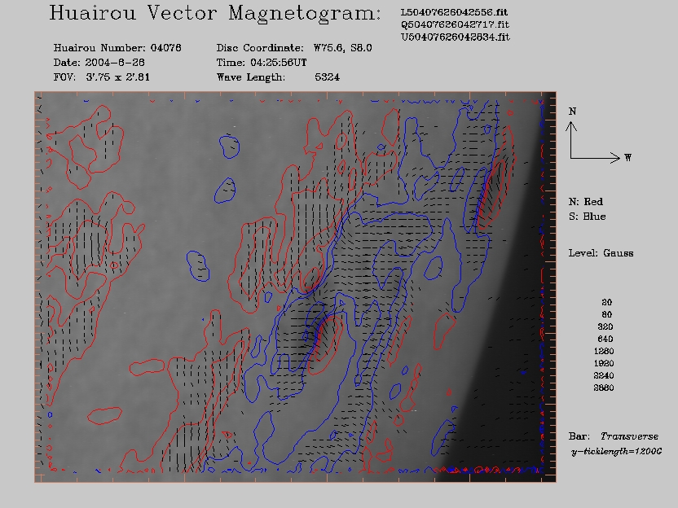Select the 2880 contour level value
Viewport: 678px width, 508px height.
pyautogui.click(x=605, y=388)
